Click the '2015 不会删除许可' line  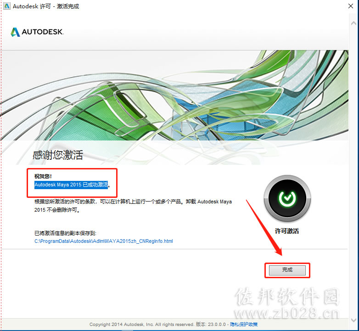(x=57, y=210)
